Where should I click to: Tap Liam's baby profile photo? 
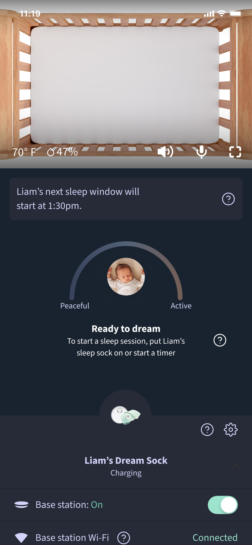click(x=126, y=277)
